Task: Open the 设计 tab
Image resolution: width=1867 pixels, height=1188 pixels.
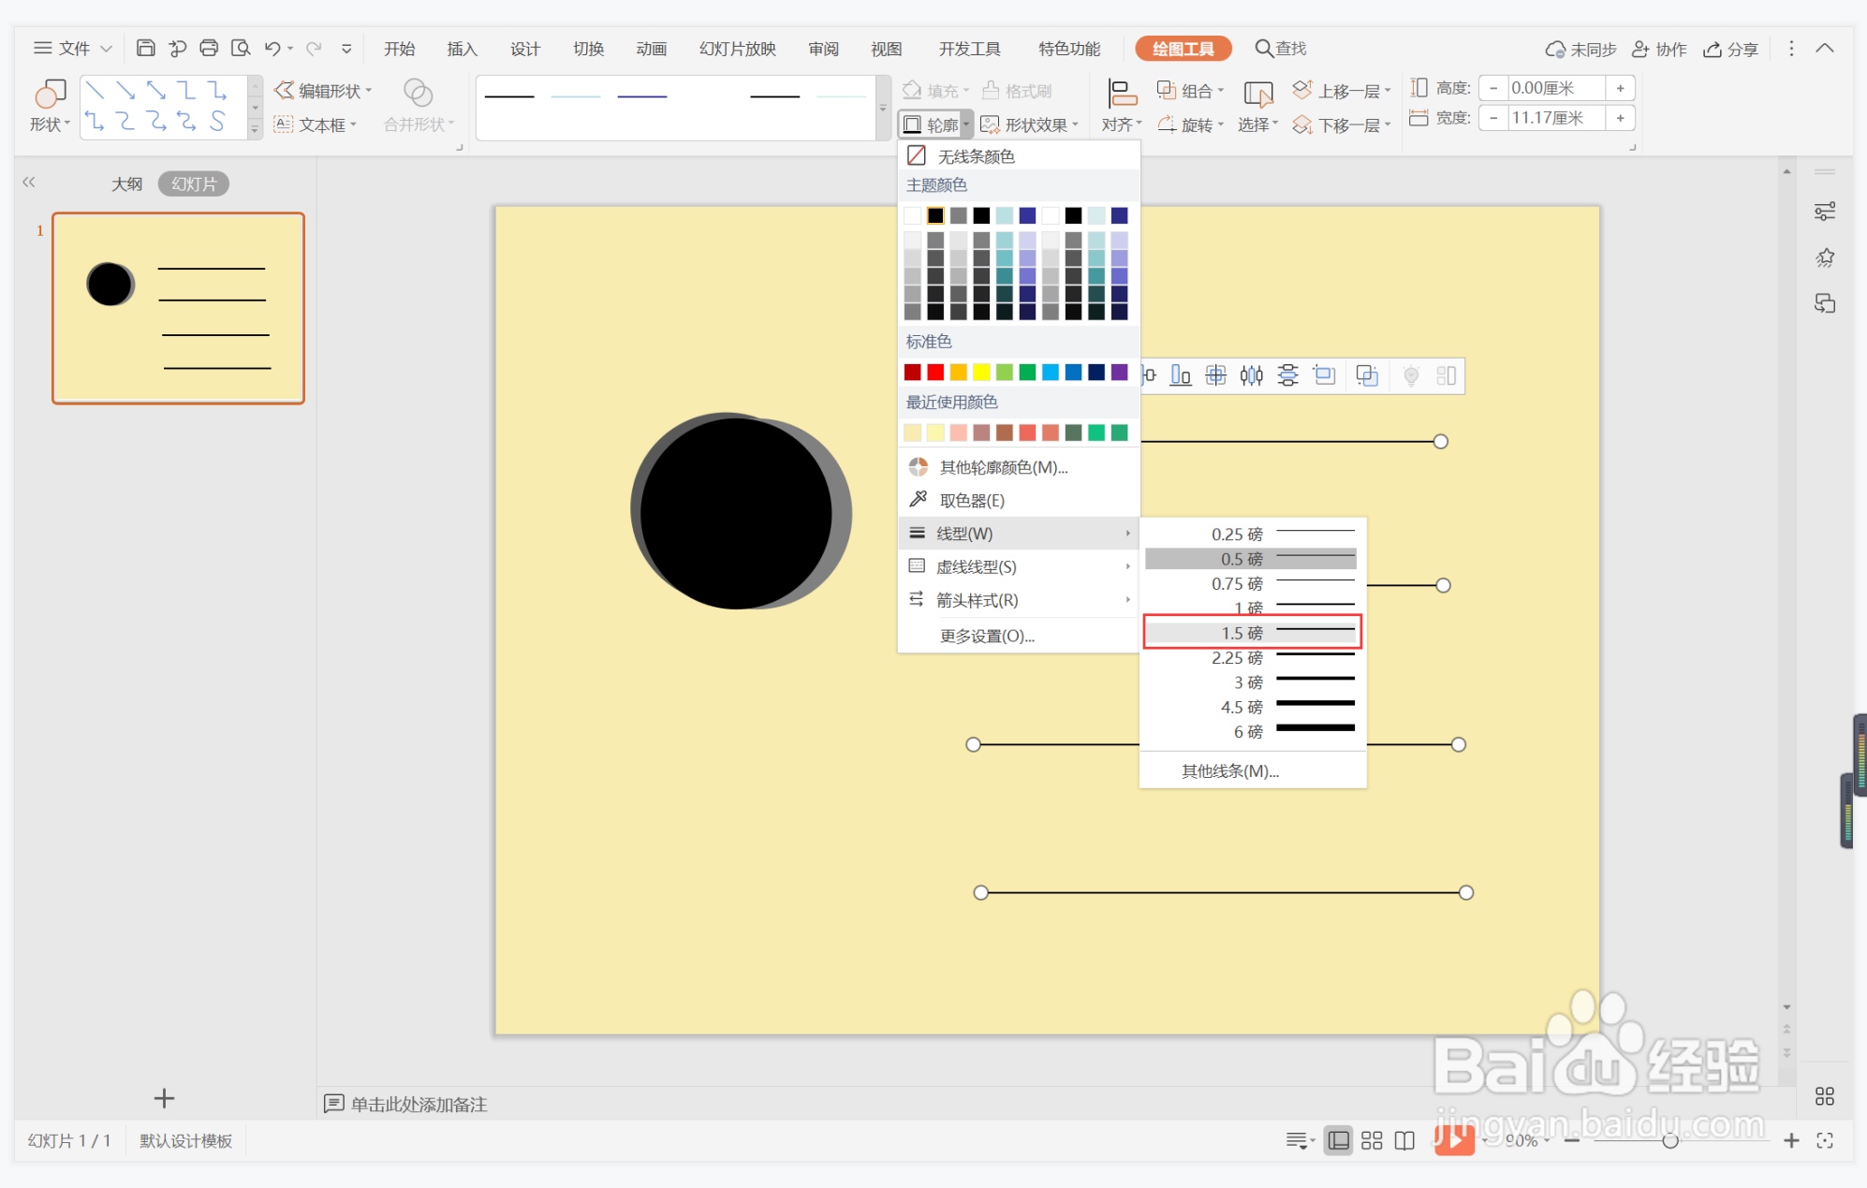Action: pos(525,49)
